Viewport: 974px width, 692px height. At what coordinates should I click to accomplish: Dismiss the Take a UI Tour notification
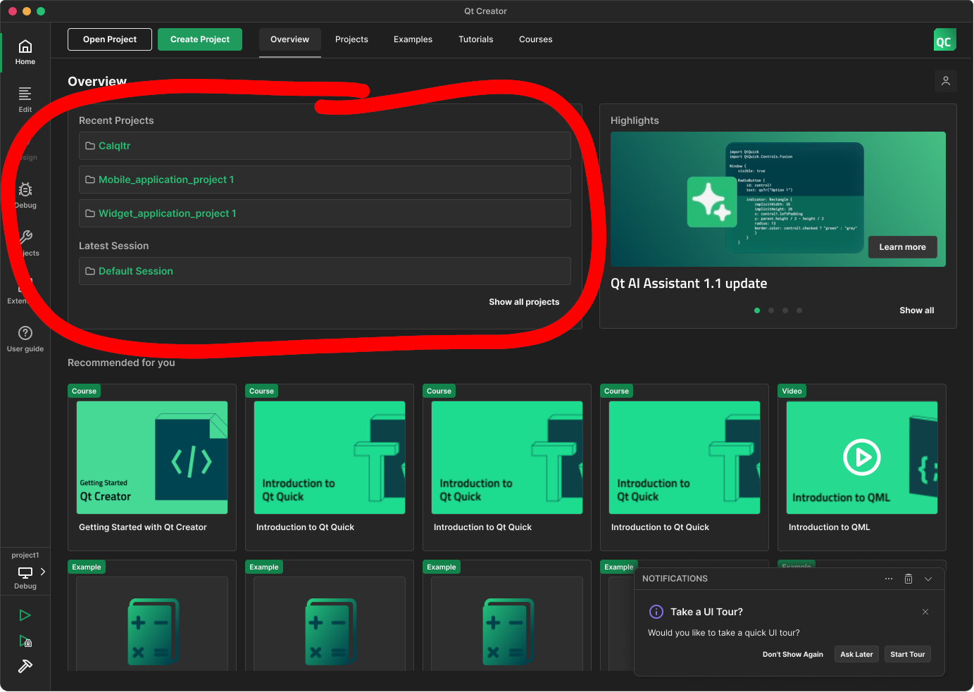click(x=925, y=612)
